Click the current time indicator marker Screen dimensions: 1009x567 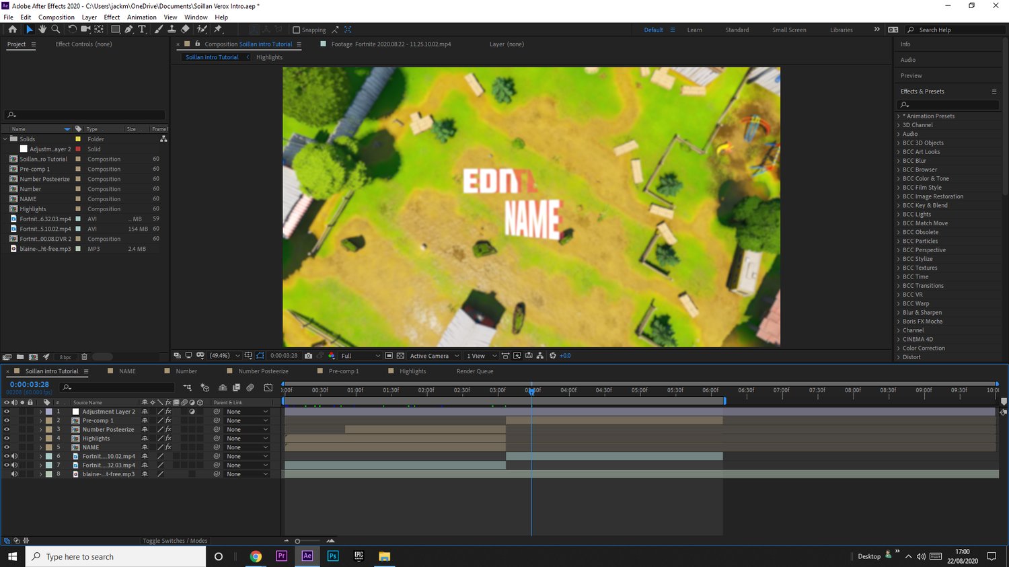(x=531, y=391)
